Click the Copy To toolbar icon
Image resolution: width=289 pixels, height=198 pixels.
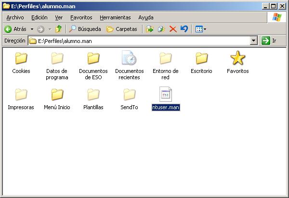(161, 29)
